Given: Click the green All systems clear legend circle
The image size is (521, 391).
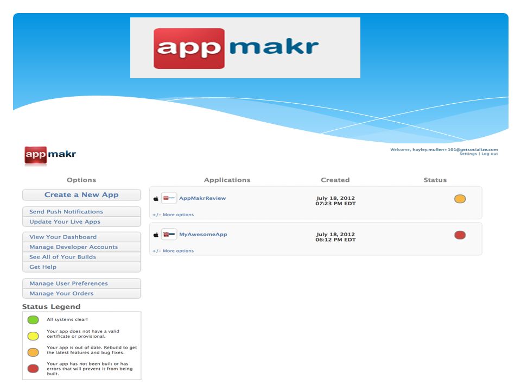Looking at the screenshot, I should (x=33, y=320).
